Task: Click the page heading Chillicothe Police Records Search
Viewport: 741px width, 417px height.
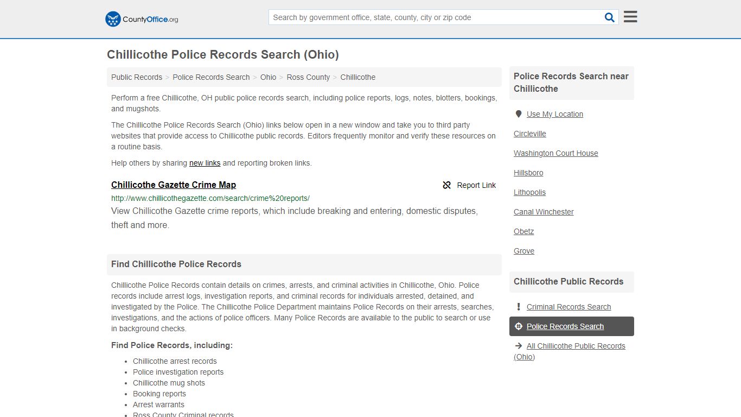Action: pyautogui.click(x=223, y=55)
